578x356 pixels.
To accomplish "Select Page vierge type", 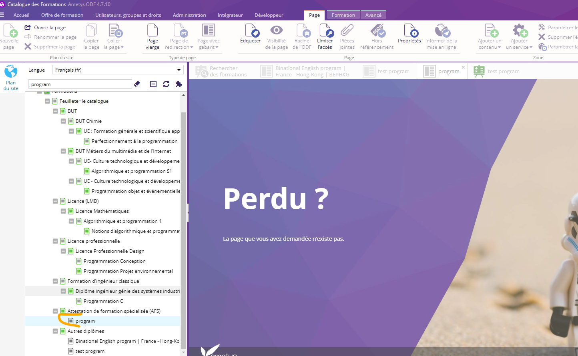I will (x=153, y=36).
